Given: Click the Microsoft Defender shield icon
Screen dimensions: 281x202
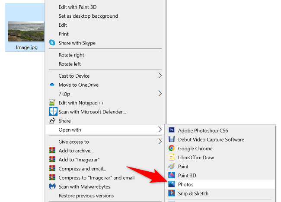Looking at the screenshot, I should click(52, 112).
